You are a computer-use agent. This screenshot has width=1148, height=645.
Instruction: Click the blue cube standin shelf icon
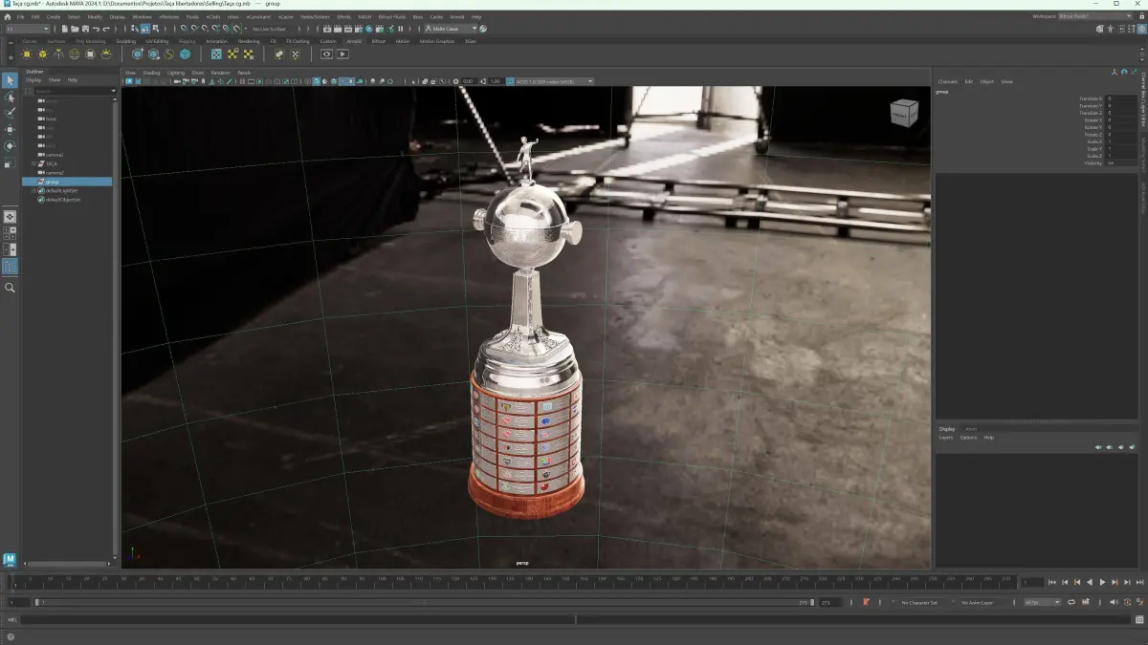click(x=185, y=54)
